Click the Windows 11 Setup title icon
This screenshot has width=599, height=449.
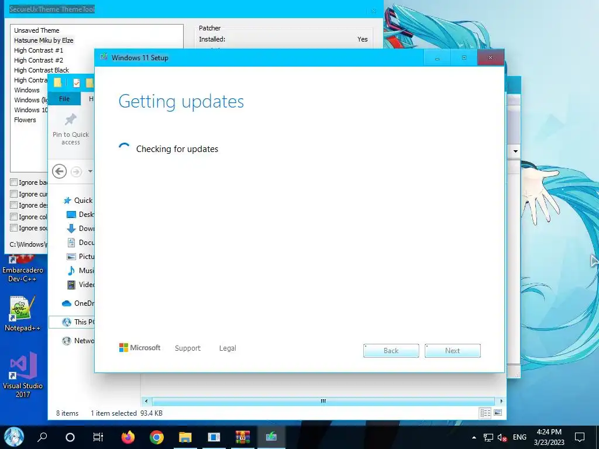pyautogui.click(x=104, y=57)
